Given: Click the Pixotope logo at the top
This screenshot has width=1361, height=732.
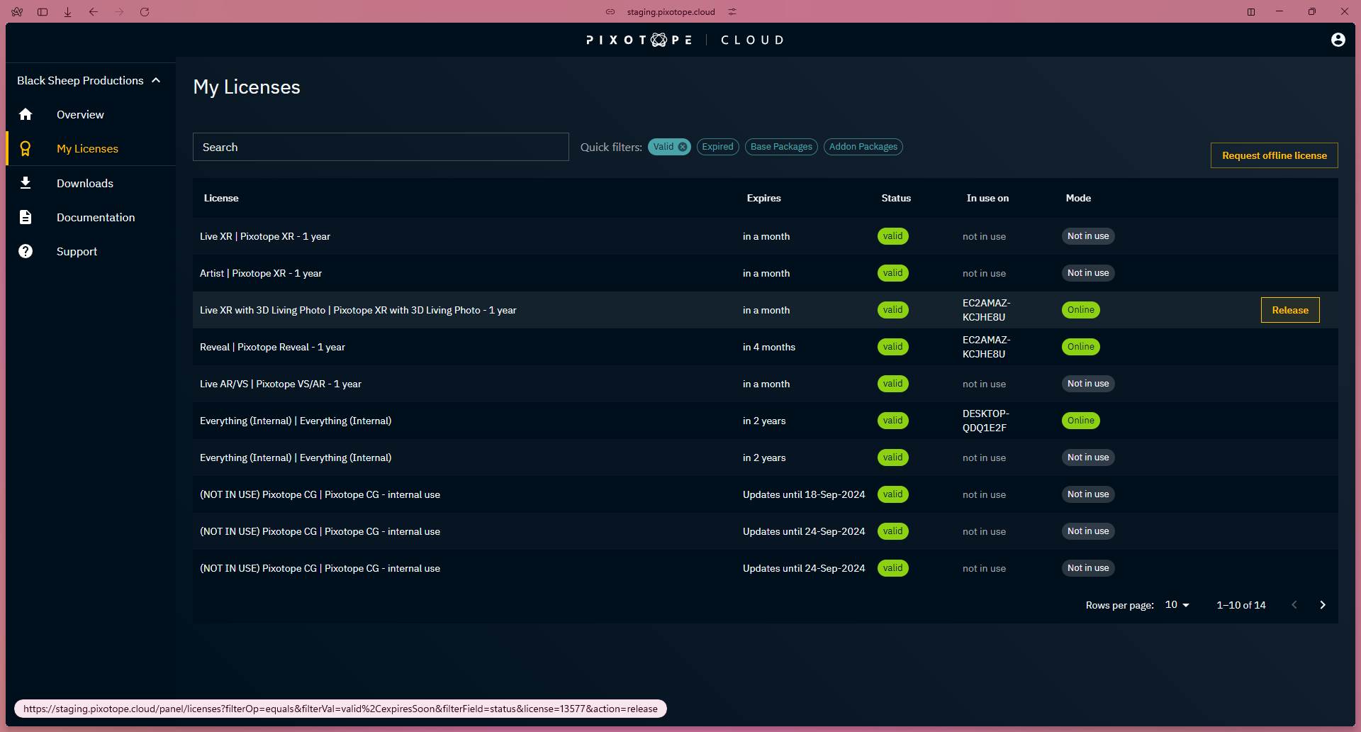Looking at the screenshot, I should 638,40.
